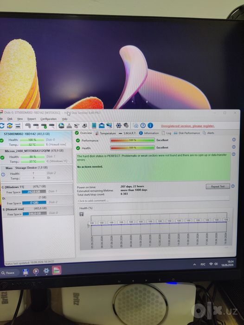Click the horizontal lines list icon in the toolbar

click(18, 126)
